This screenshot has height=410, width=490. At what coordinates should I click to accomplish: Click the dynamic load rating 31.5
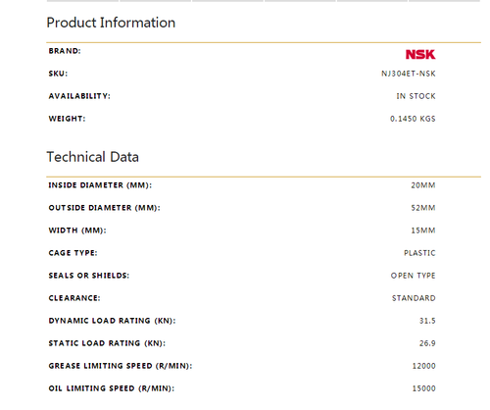point(427,321)
